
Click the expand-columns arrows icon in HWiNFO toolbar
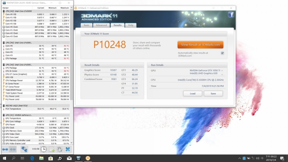coord(5,149)
